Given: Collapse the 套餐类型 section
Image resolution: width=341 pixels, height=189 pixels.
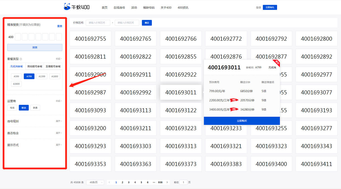Looking at the screenshot, I should pyautogui.click(x=59, y=59).
